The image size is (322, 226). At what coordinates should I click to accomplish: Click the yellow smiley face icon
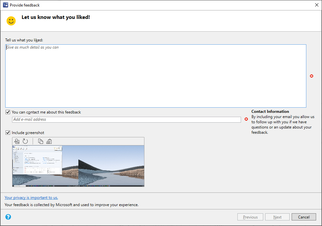pos(11,21)
